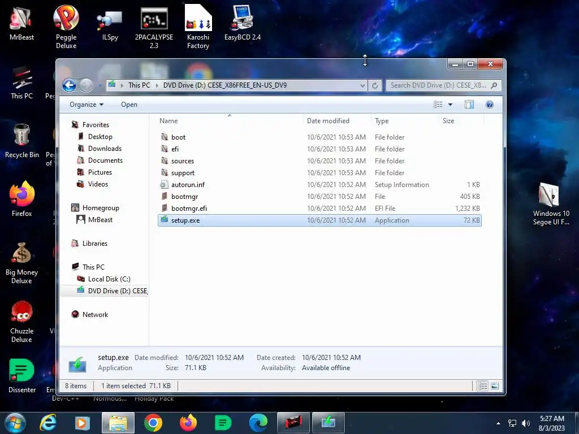This screenshot has height=434, width=579.
Task: Open the Windows Start orb
Action: point(15,423)
